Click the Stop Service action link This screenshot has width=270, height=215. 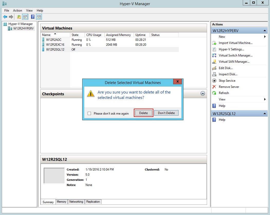click(x=227, y=81)
